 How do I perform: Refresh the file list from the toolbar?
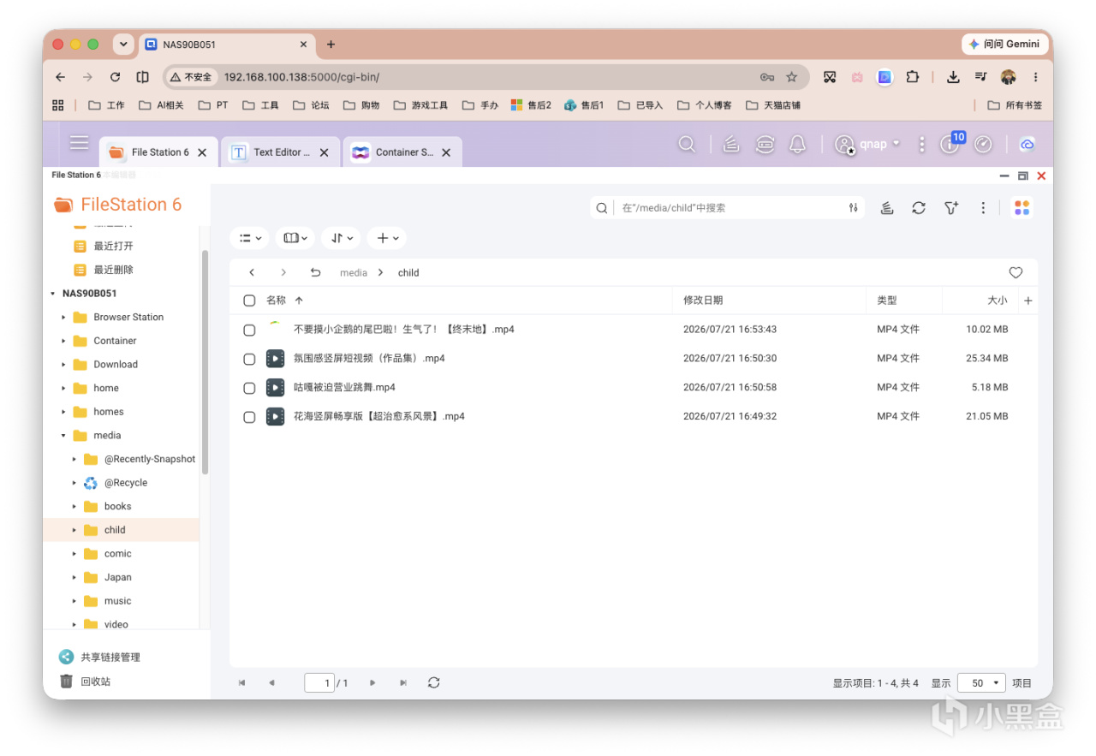pos(919,208)
